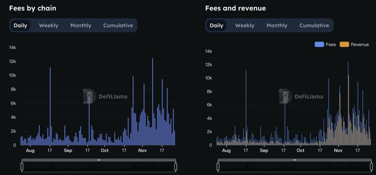Viewport: 376px width, 175px height.
Task: Toggle the orange Revenue legend series
Action: pyautogui.click(x=354, y=44)
